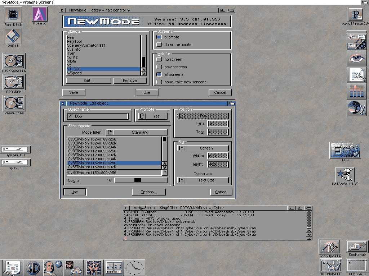Click the Screenmode list scrollbar

point(165,149)
